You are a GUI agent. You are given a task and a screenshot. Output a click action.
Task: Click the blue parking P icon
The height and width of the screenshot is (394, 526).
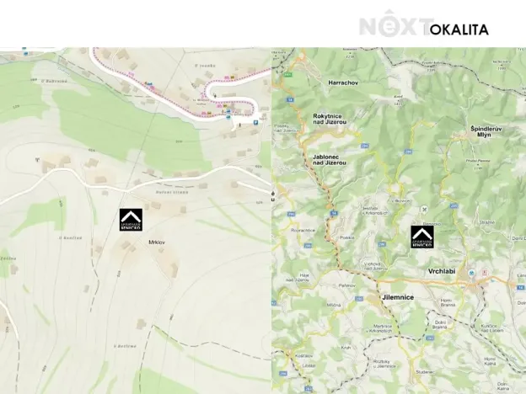pos(256,123)
